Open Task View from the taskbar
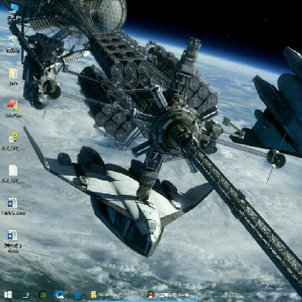Viewport: 302px width, 302px height. coord(25,295)
